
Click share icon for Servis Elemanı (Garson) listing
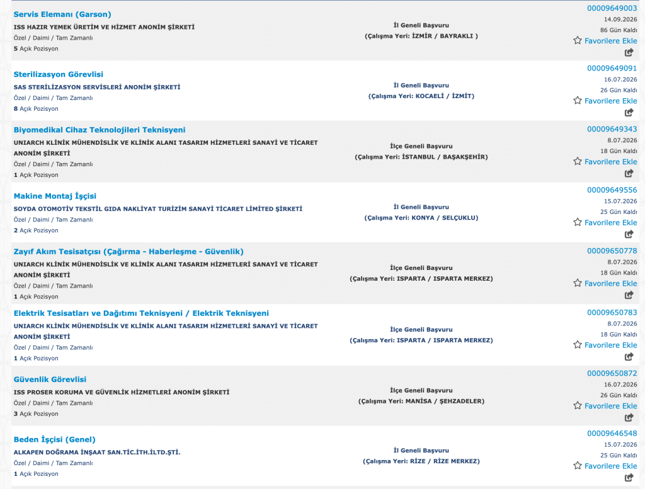[x=629, y=52]
